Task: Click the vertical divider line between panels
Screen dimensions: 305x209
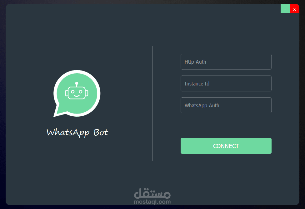Action: pos(152,104)
